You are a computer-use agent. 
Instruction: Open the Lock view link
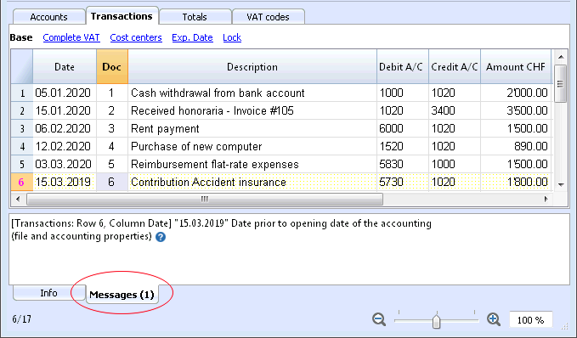click(232, 37)
